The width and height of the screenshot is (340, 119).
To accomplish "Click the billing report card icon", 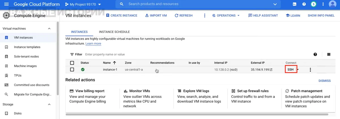I will (x=71, y=91).
